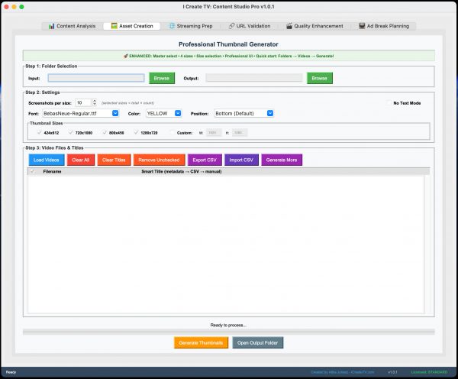Viewport: 458px width, 379px height.
Task: Enable the No Text Mode checkbox
Action: pos(389,102)
